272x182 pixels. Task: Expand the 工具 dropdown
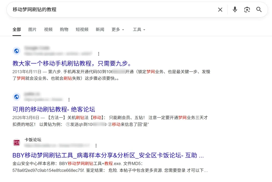tap(139, 29)
